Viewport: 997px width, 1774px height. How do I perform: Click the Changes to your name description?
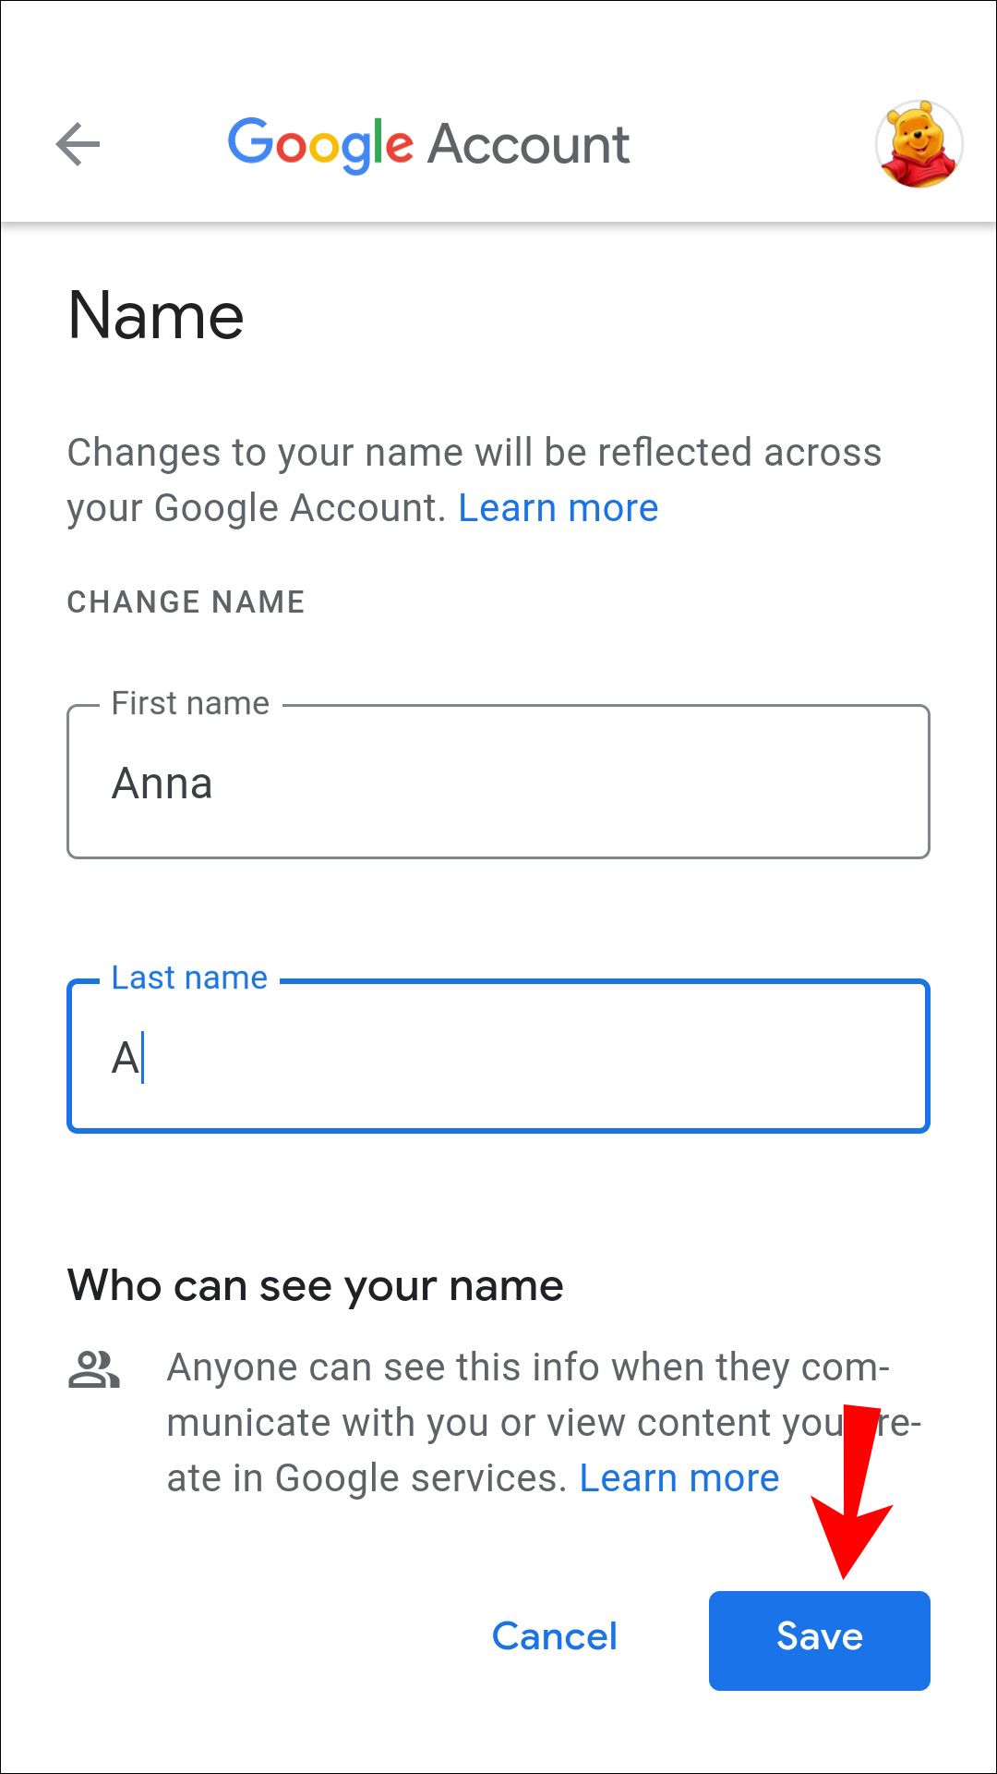coord(474,454)
